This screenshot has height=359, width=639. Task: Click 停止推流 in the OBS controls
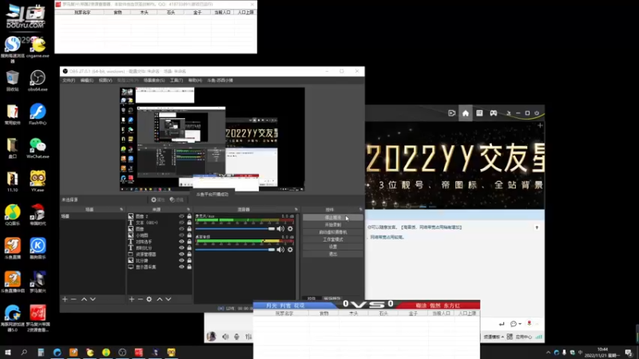[332, 217]
